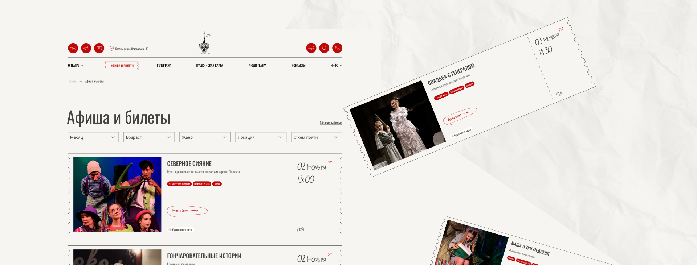Image resolution: width=697 pixels, height=265 pixels.
Task: Open the YouTube channel icon
Action: pyautogui.click(x=99, y=48)
